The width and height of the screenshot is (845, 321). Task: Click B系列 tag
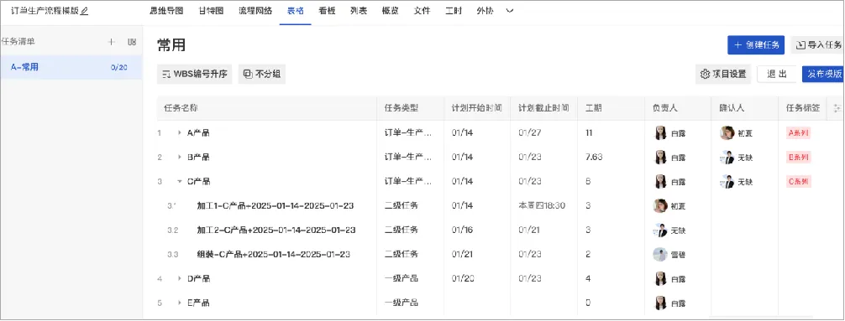click(x=798, y=158)
